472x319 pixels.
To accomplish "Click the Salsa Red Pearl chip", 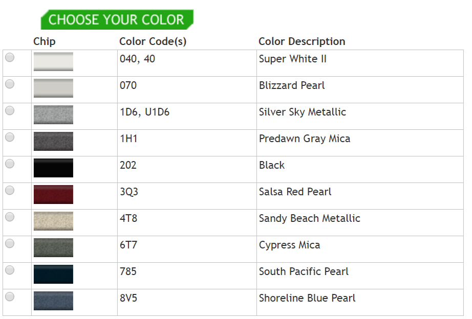I will point(53,194).
